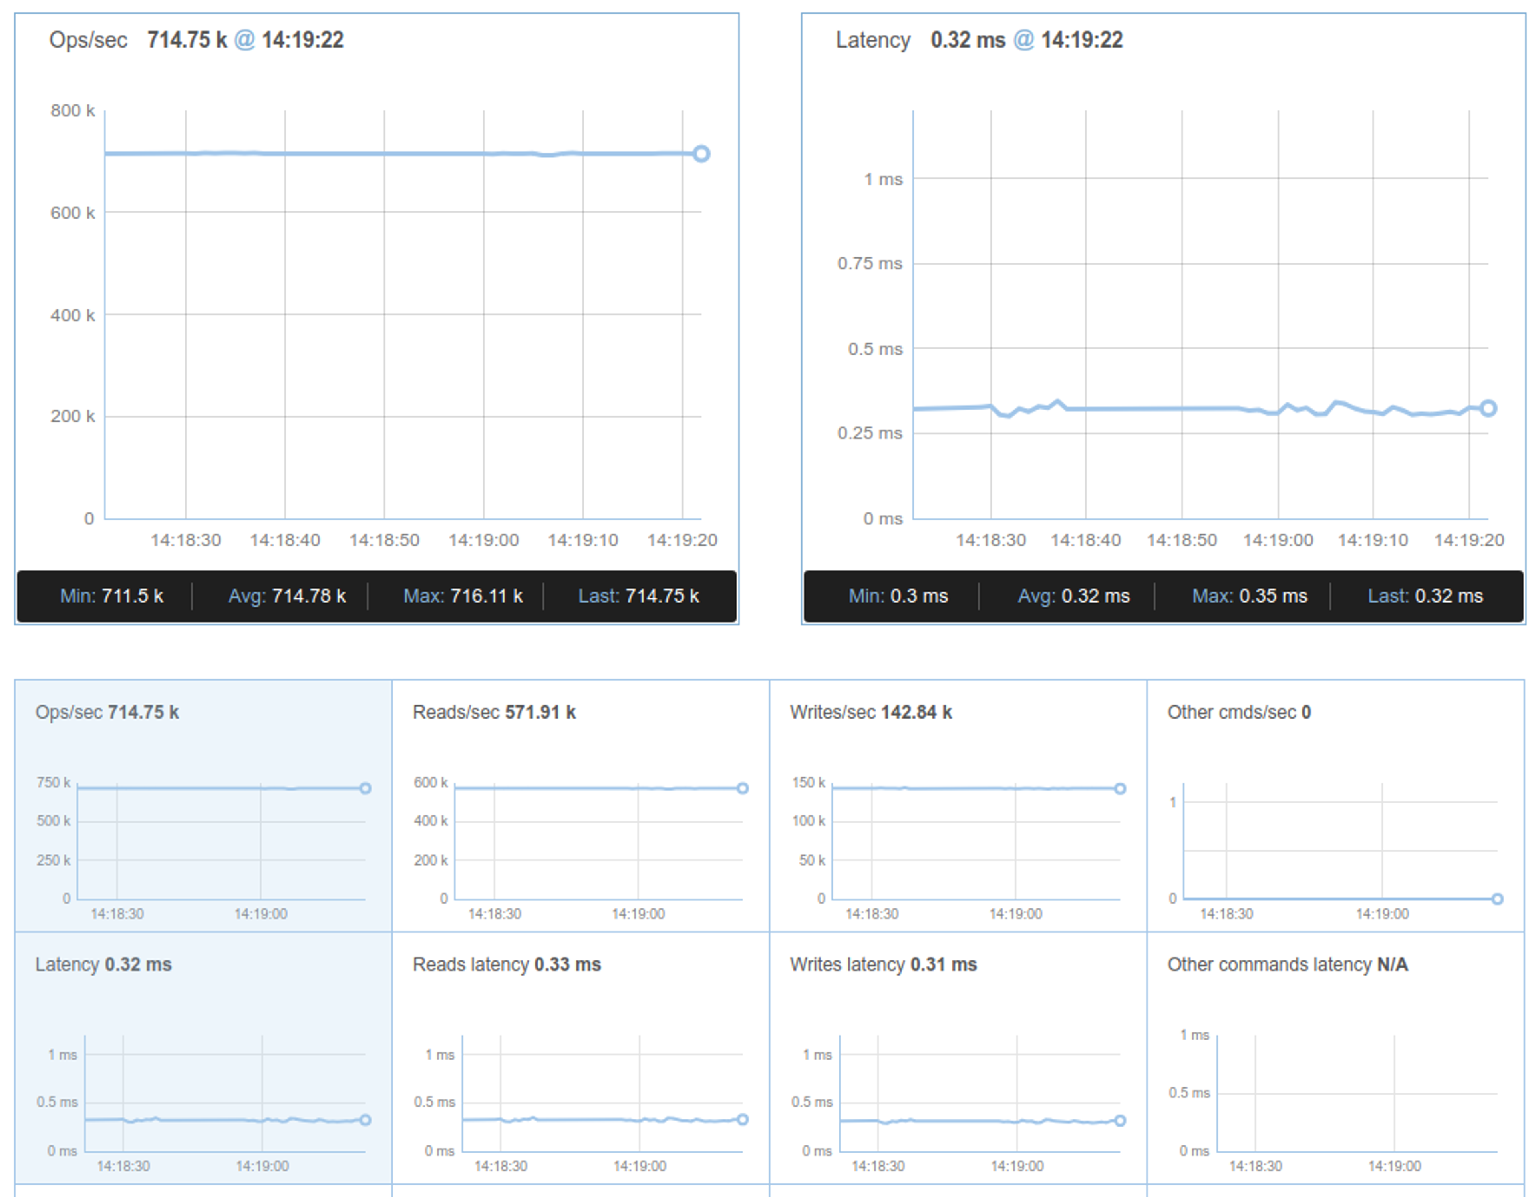Select the Other commands latency N/A tile
Image resolution: width=1534 pixels, height=1197 pixels.
1335,1059
